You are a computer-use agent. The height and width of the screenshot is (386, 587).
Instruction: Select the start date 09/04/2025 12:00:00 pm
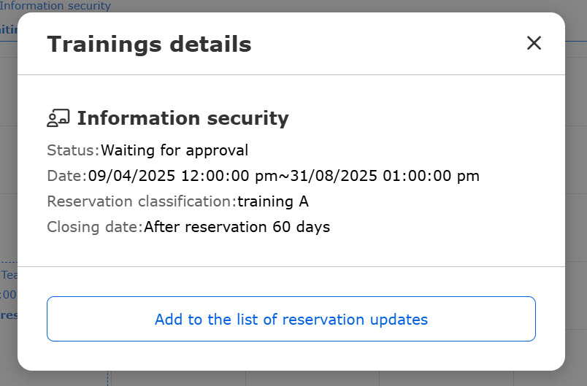(x=183, y=176)
